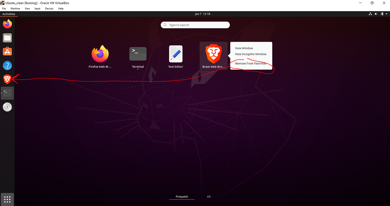390x206 pixels.
Task: Open the Help menu in VirtualBox
Action: tap(61, 9)
